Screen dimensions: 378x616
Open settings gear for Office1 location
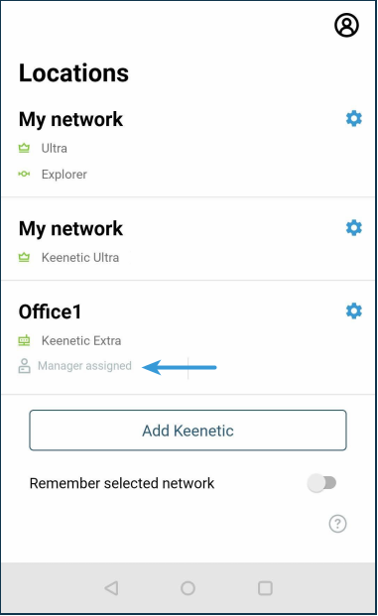[353, 310]
